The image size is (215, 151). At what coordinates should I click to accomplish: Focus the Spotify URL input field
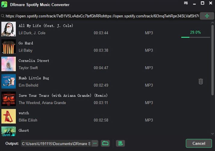102,16
